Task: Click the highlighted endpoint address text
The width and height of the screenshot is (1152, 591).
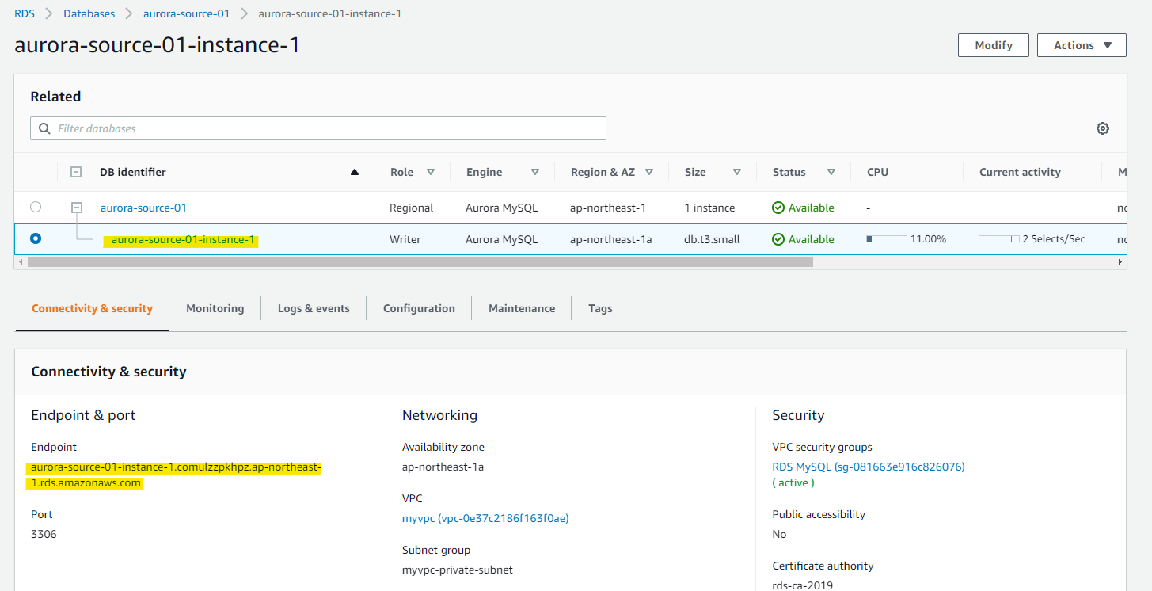Action: pyautogui.click(x=175, y=475)
